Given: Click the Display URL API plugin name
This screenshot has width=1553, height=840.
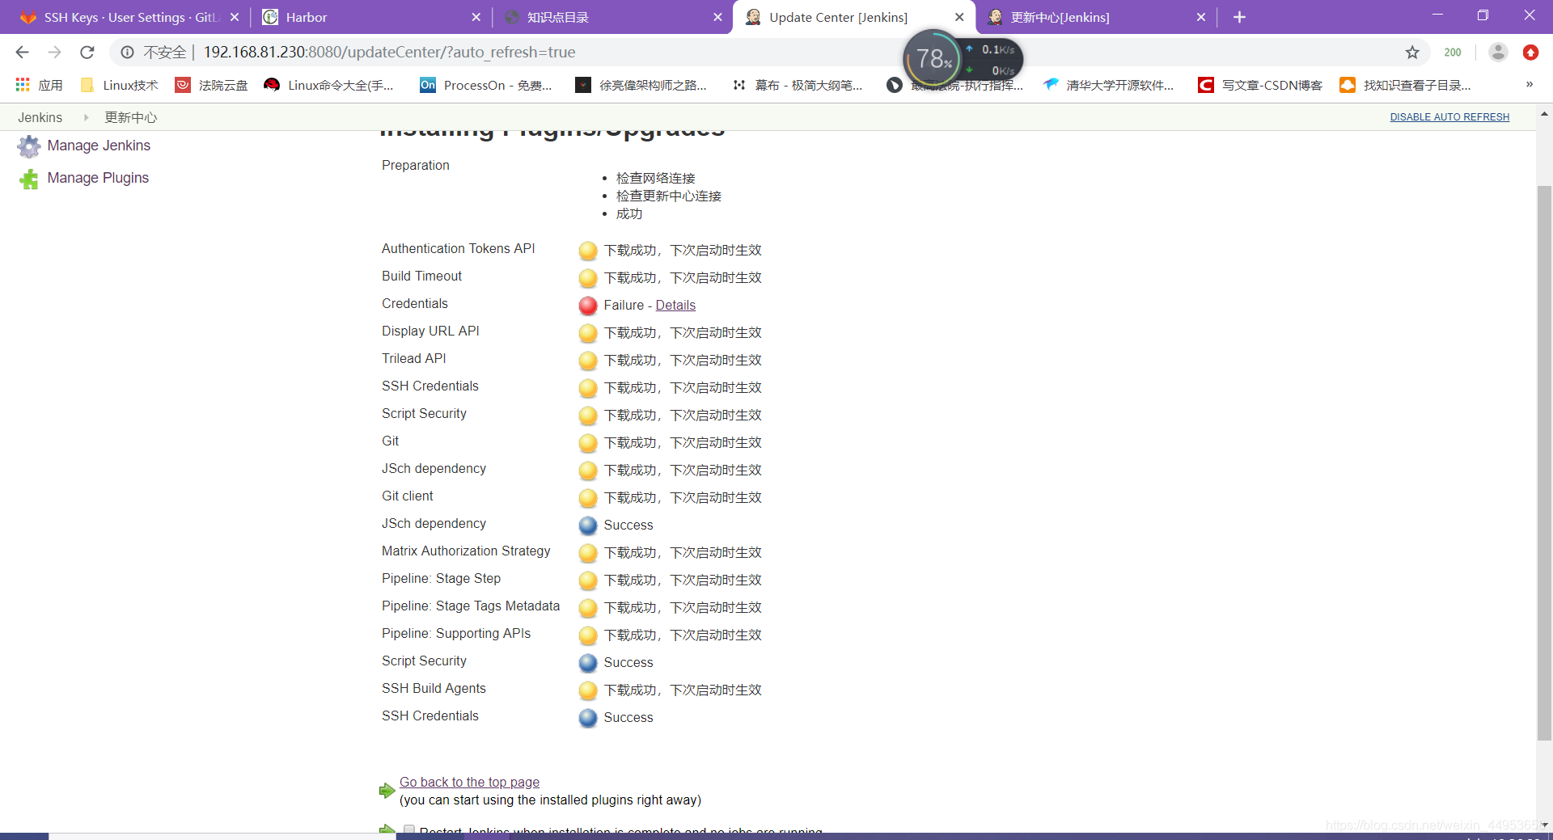Looking at the screenshot, I should point(430,331).
